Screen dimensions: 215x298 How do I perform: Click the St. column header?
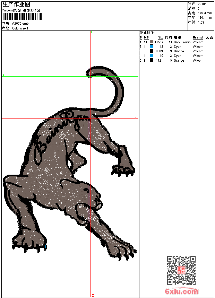click(161, 37)
